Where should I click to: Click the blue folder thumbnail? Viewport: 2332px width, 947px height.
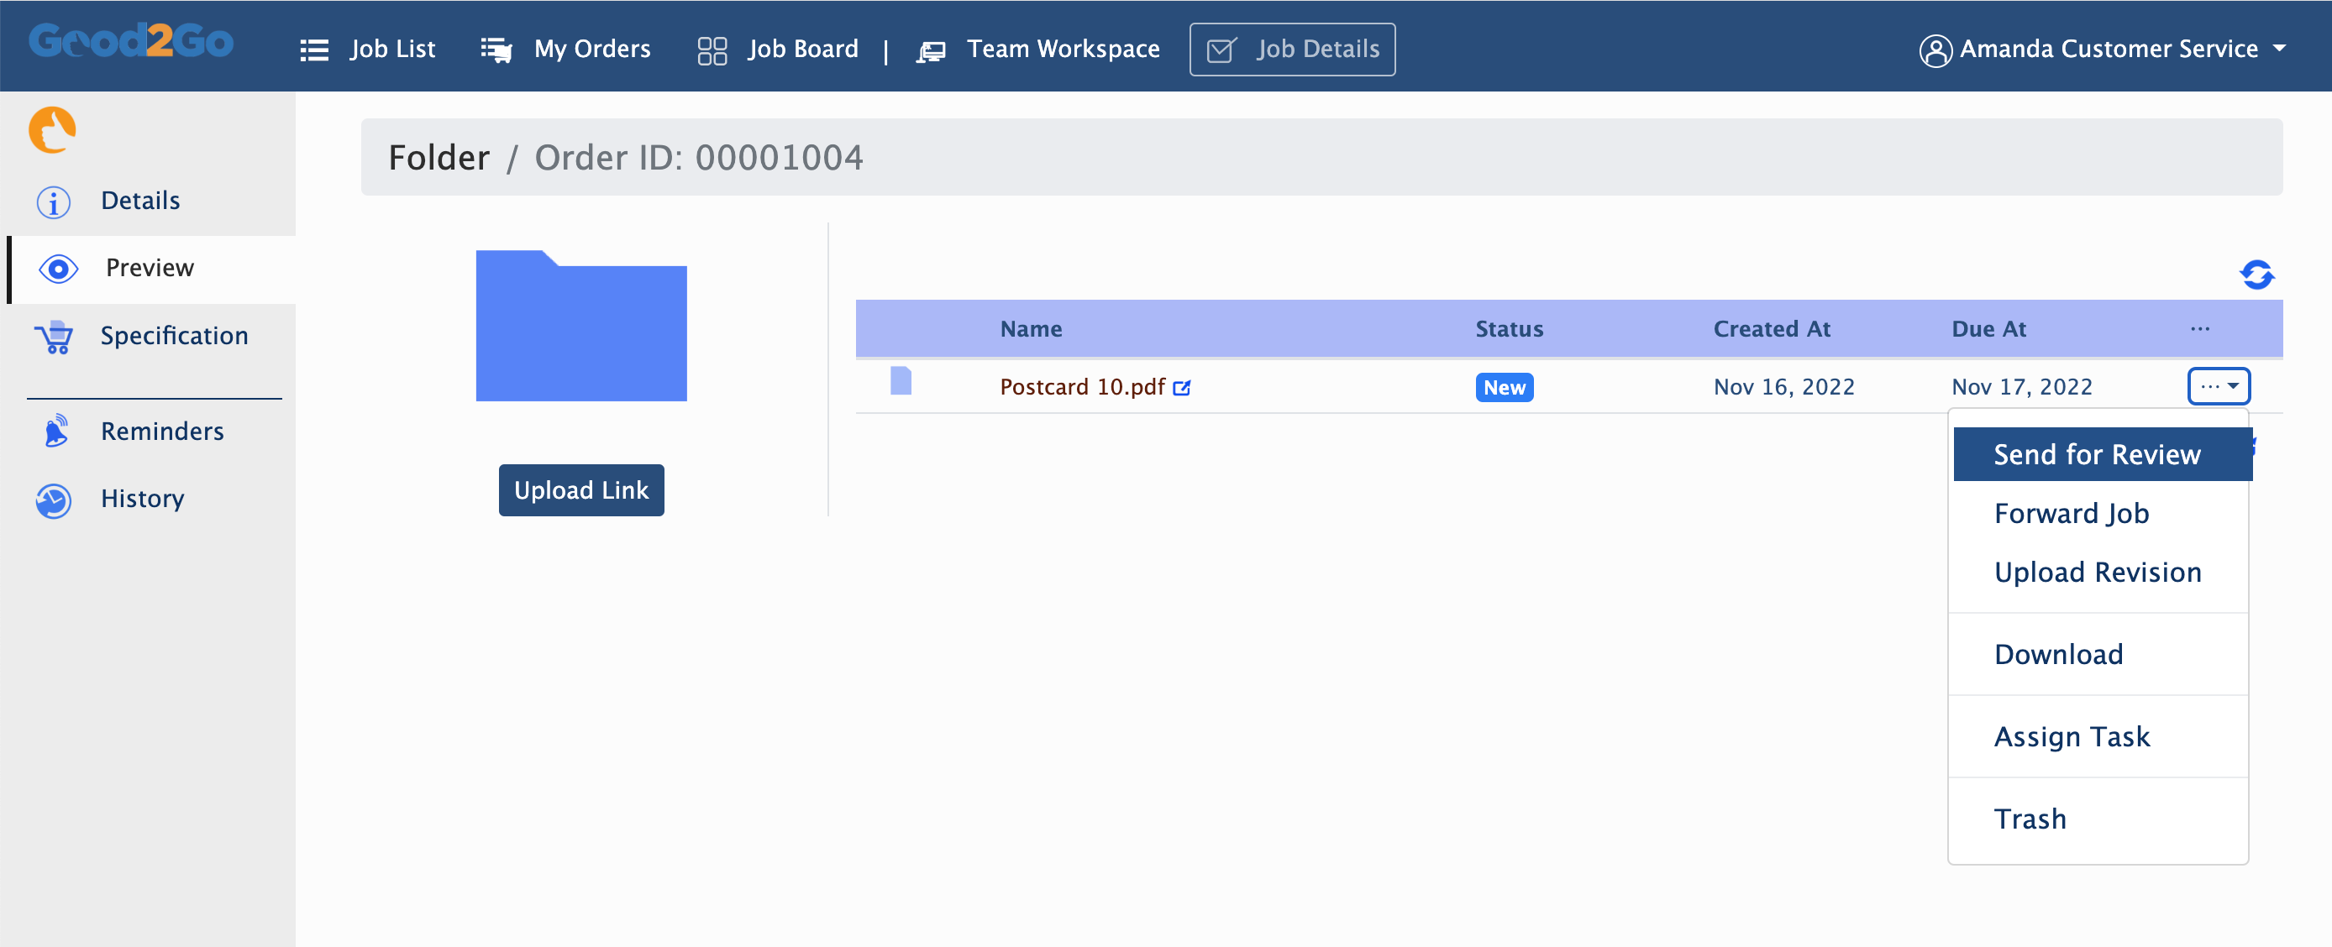(x=581, y=326)
